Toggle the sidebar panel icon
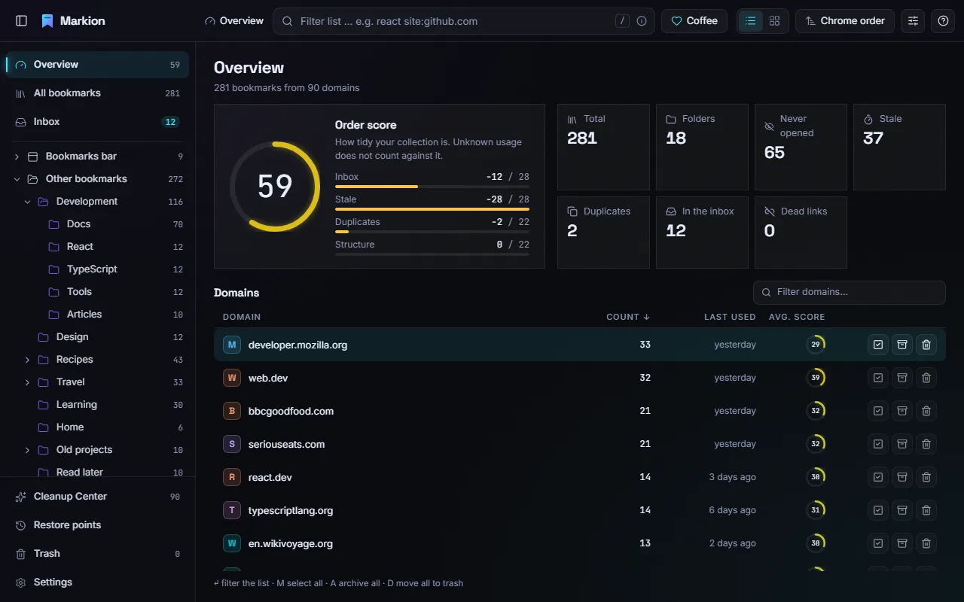Viewport: 964px width, 602px height. [x=21, y=21]
